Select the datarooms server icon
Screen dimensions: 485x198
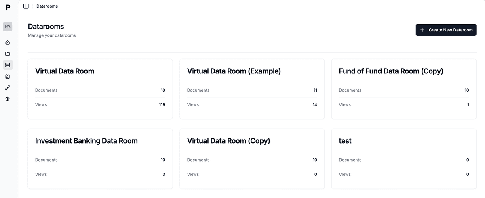[8, 65]
